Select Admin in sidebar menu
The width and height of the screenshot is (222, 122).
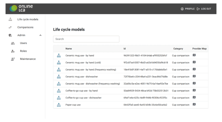[21, 35]
